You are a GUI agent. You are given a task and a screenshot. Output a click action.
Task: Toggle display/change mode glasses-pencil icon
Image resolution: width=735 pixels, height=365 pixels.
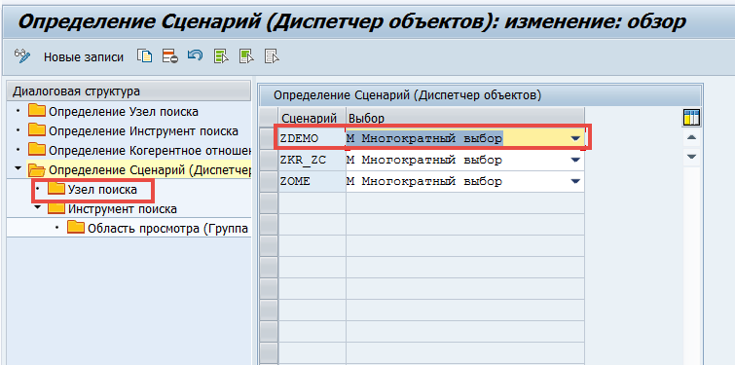pos(22,56)
